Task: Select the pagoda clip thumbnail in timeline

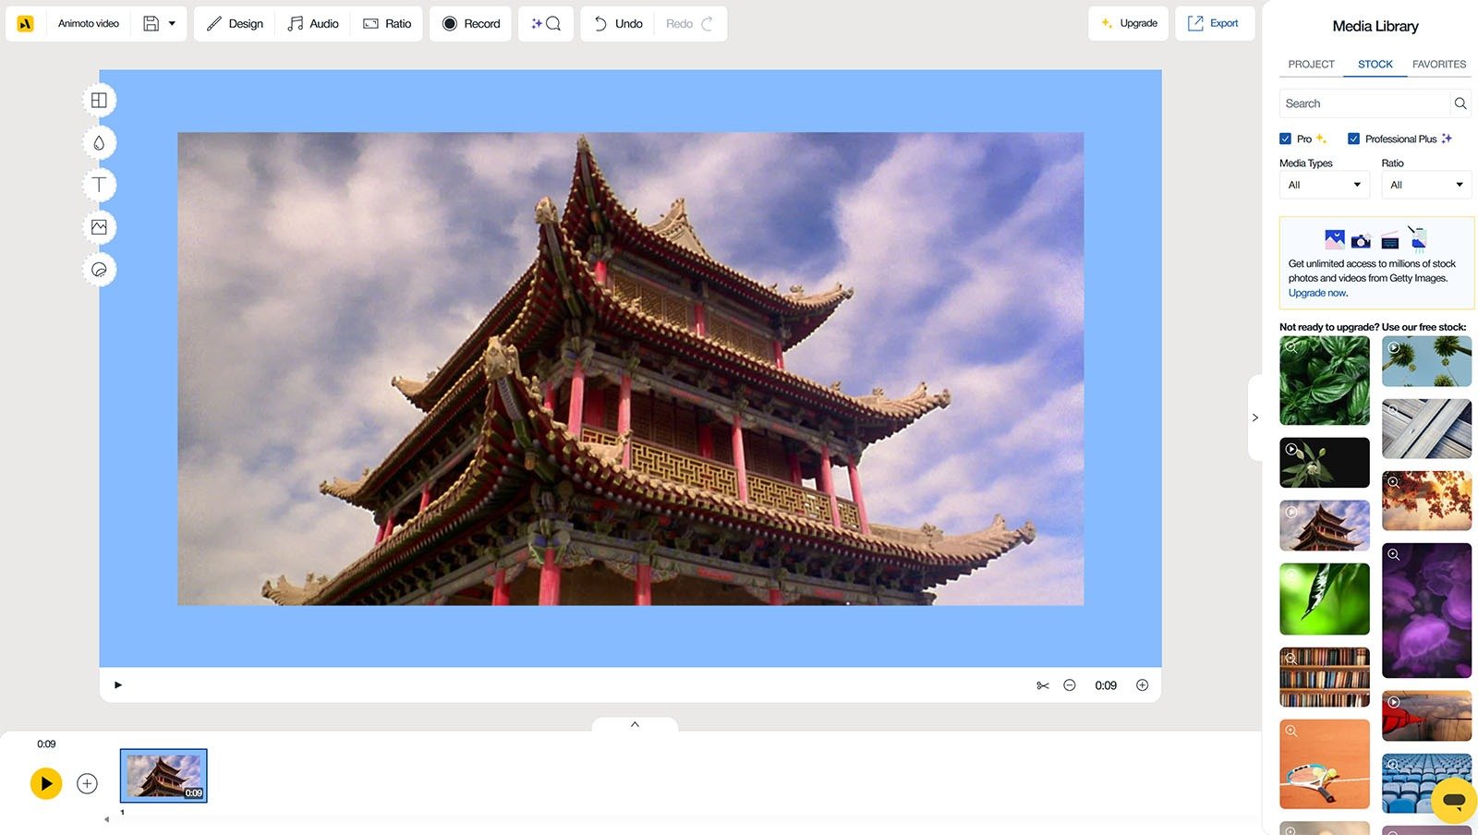Action: click(x=163, y=776)
